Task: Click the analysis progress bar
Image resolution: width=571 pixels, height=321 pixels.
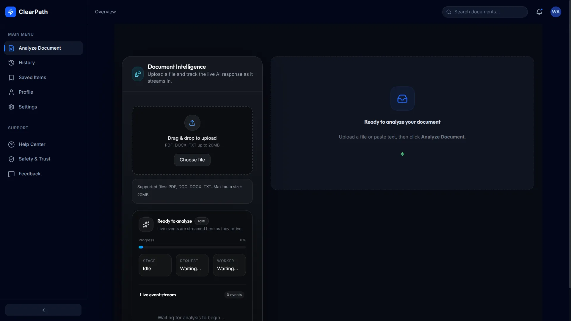Action: tap(192, 247)
